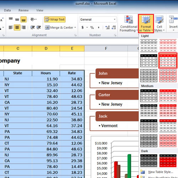Open the Orientation text rotation dropdown
The width and height of the screenshot is (178, 178).
33,19
